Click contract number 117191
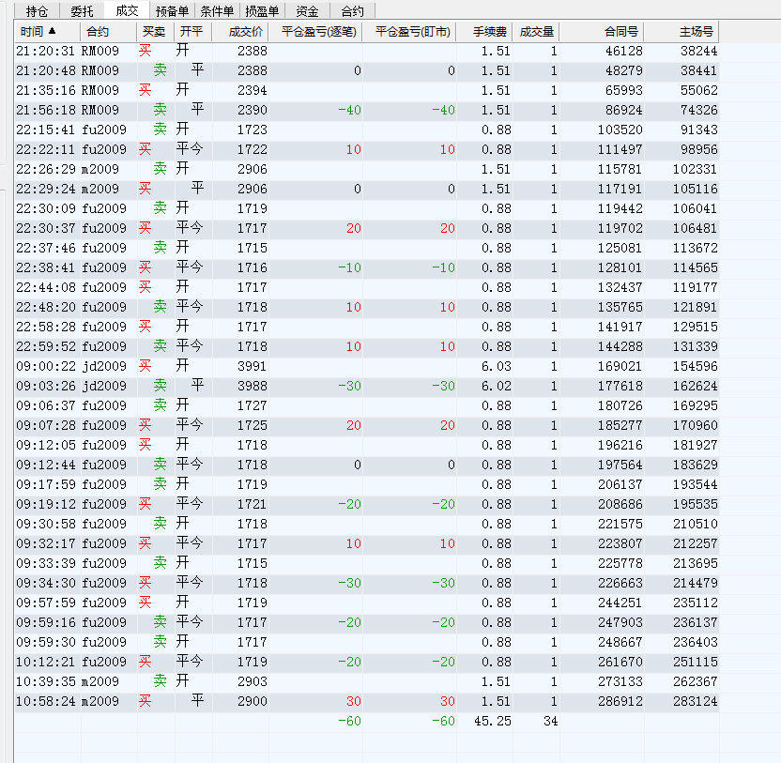This screenshot has width=781, height=763. [x=620, y=190]
